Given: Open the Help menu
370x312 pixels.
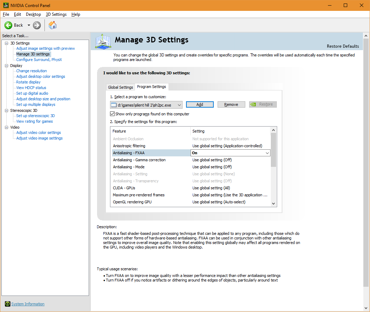Looking at the screenshot, I should 76,14.
